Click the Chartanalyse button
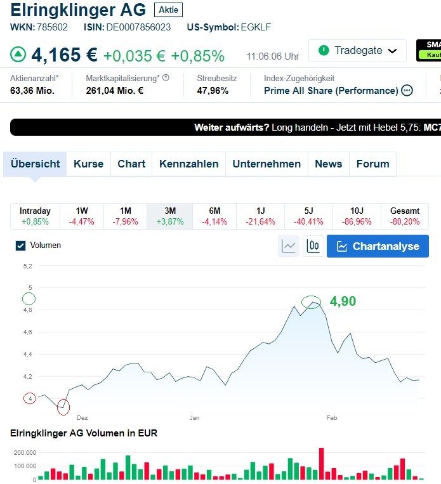The image size is (441, 484). (x=378, y=246)
